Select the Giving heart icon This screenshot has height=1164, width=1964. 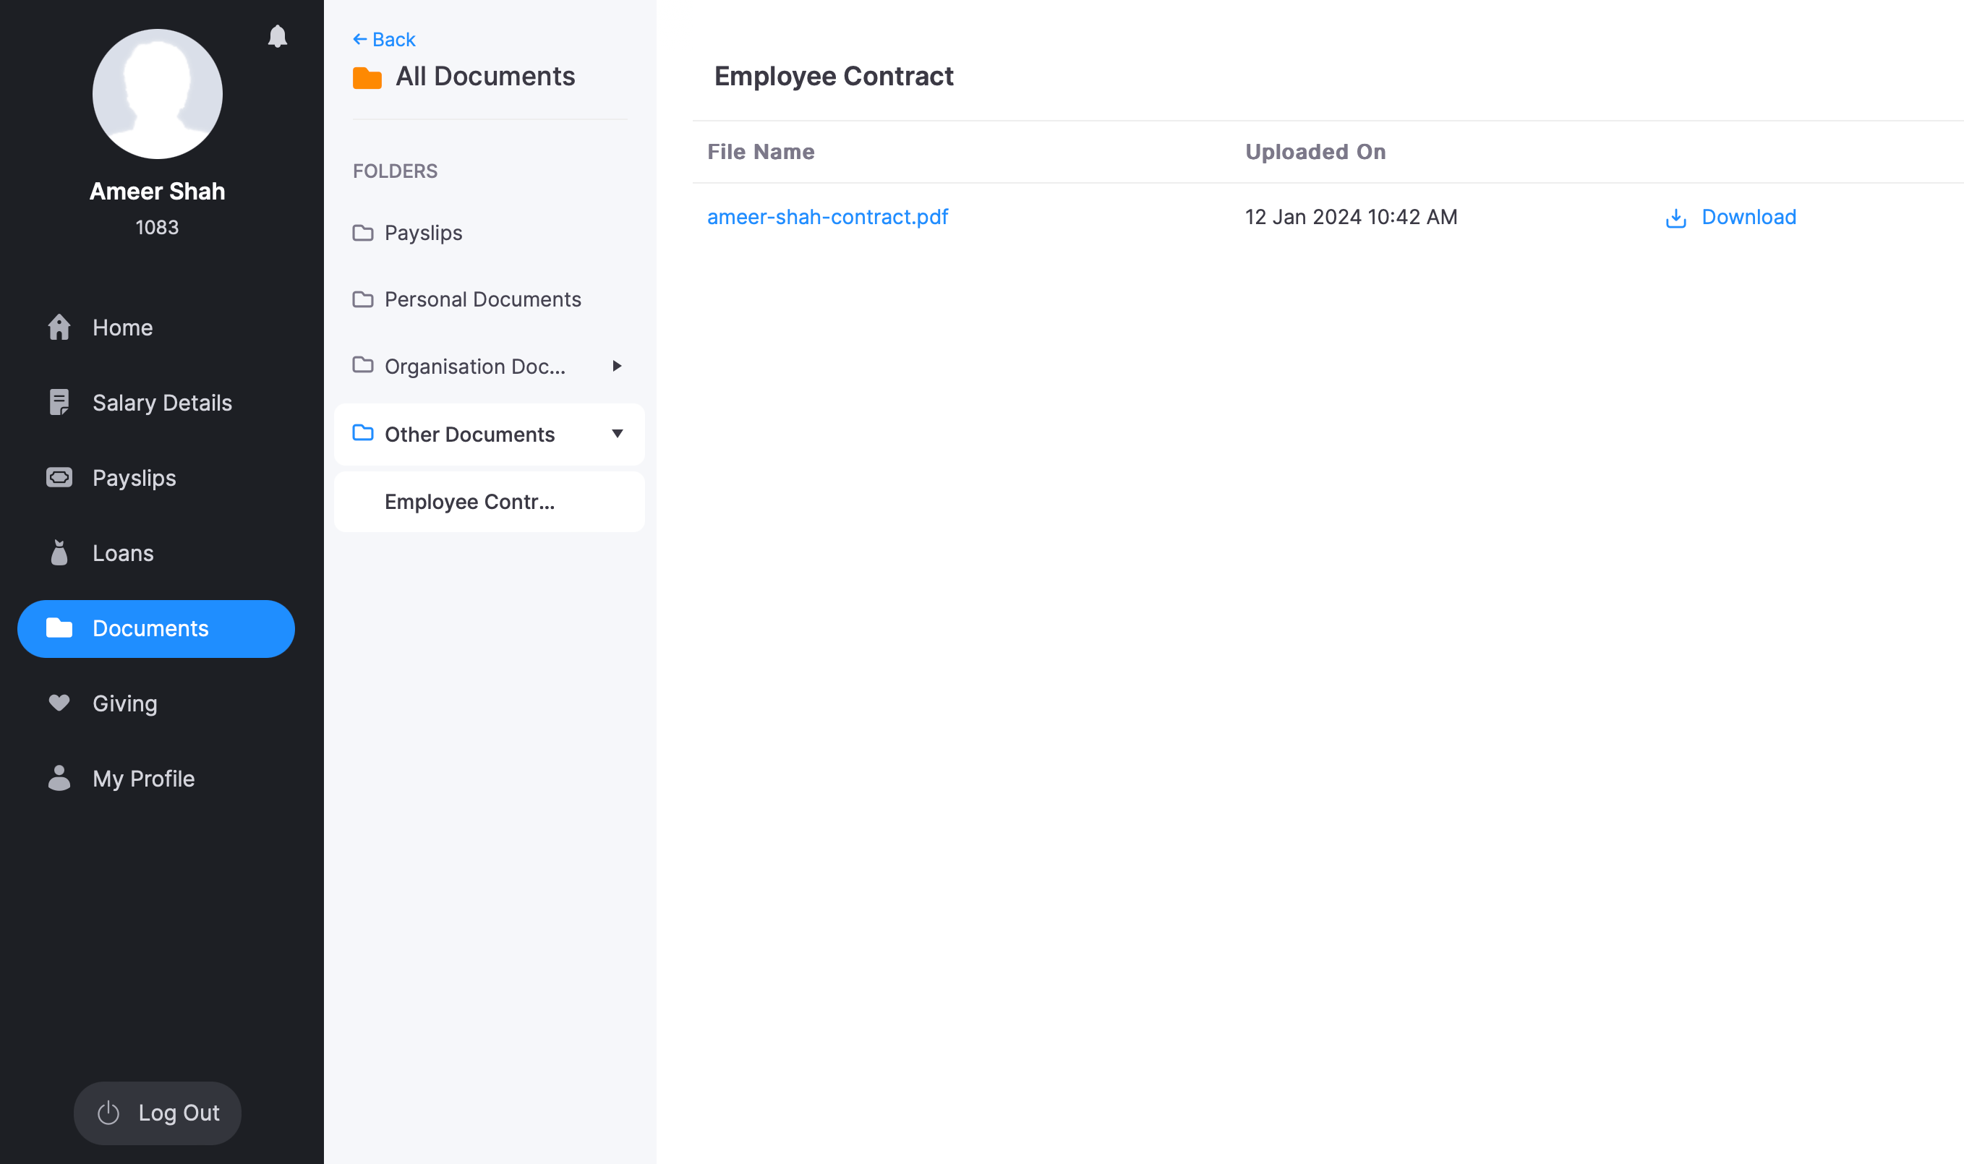(x=59, y=703)
